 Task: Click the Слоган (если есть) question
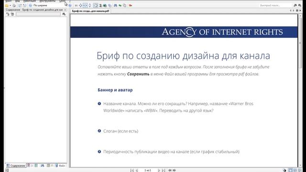click(120, 131)
